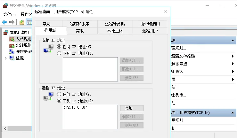Select the 出站规则 outbound rules node
The image size is (237, 138).
point(23,45)
